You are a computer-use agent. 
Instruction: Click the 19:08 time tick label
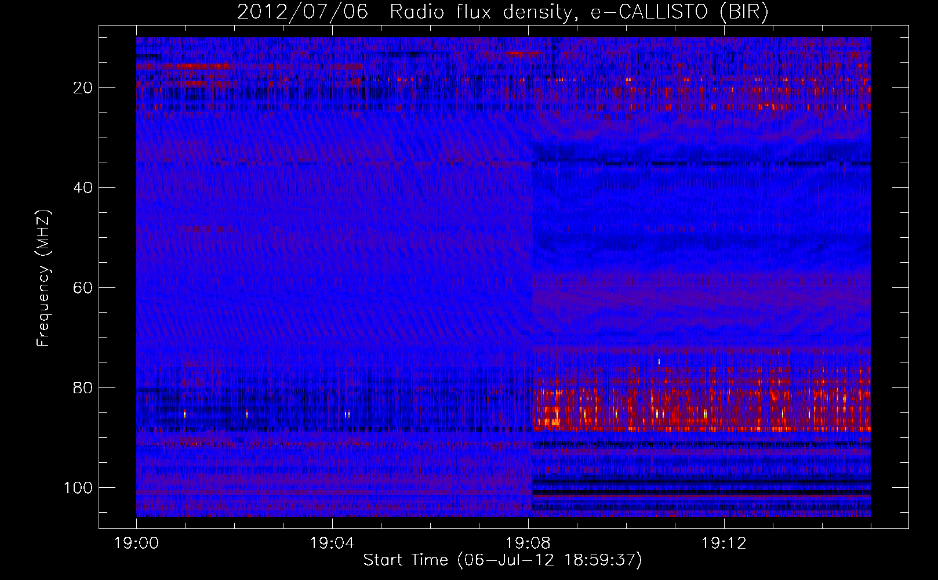(528, 543)
